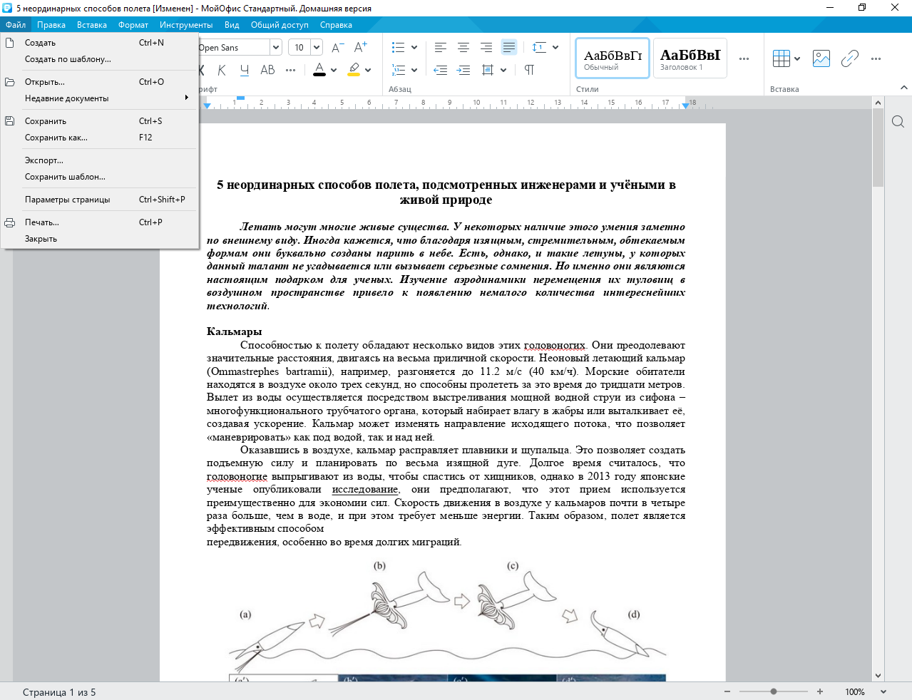The width and height of the screenshot is (912, 700).
Task: Show more styles with ellipsis
Action: (744, 58)
